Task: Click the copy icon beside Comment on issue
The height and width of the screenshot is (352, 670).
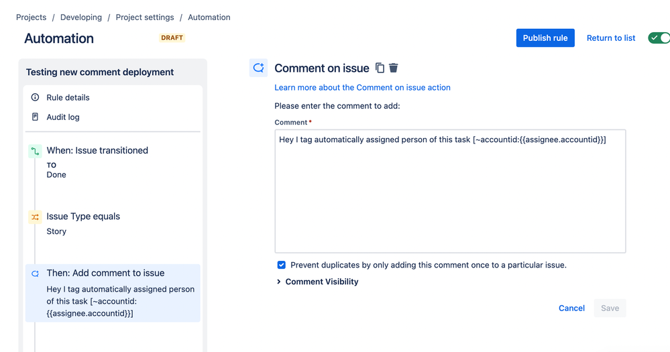Action: [380, 68]
